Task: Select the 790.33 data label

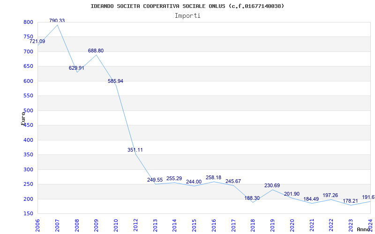Action: (x=57, y=21)
